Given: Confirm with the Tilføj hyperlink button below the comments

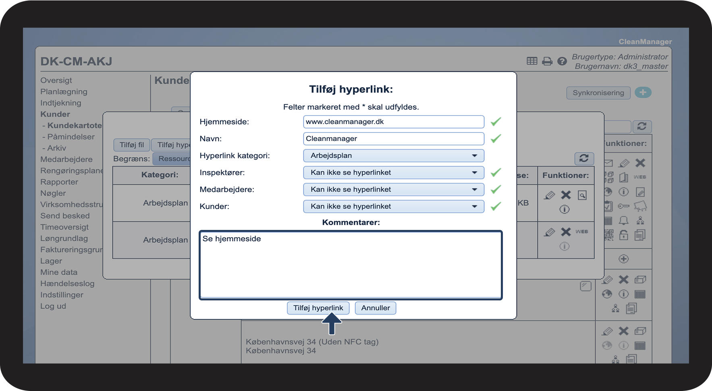Looking at the screenshot, I should click(318, 308).
